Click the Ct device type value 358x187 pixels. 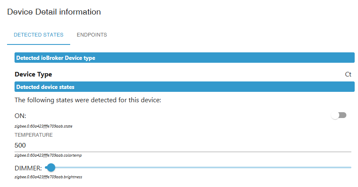[348, 74]
